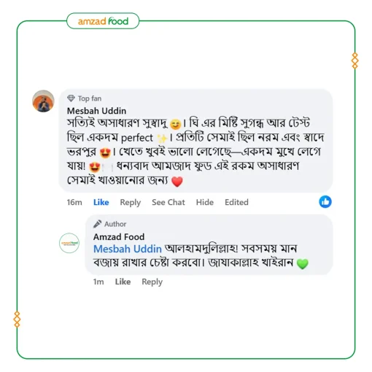Open Mesbah Uddin's profile picture
Image resolution: width=372 pixels, height=372 pixels.
[43, 101]
